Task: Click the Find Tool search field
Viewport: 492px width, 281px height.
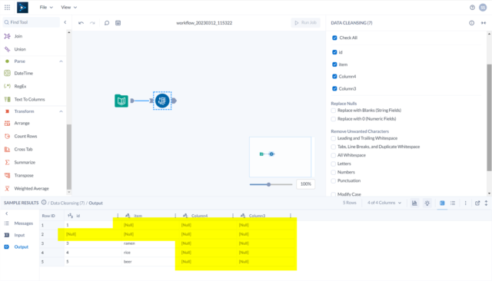Action: [32, 22]
